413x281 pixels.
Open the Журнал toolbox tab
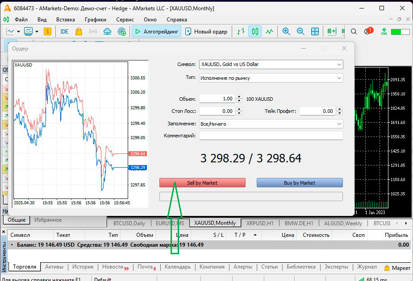point(367,267)
